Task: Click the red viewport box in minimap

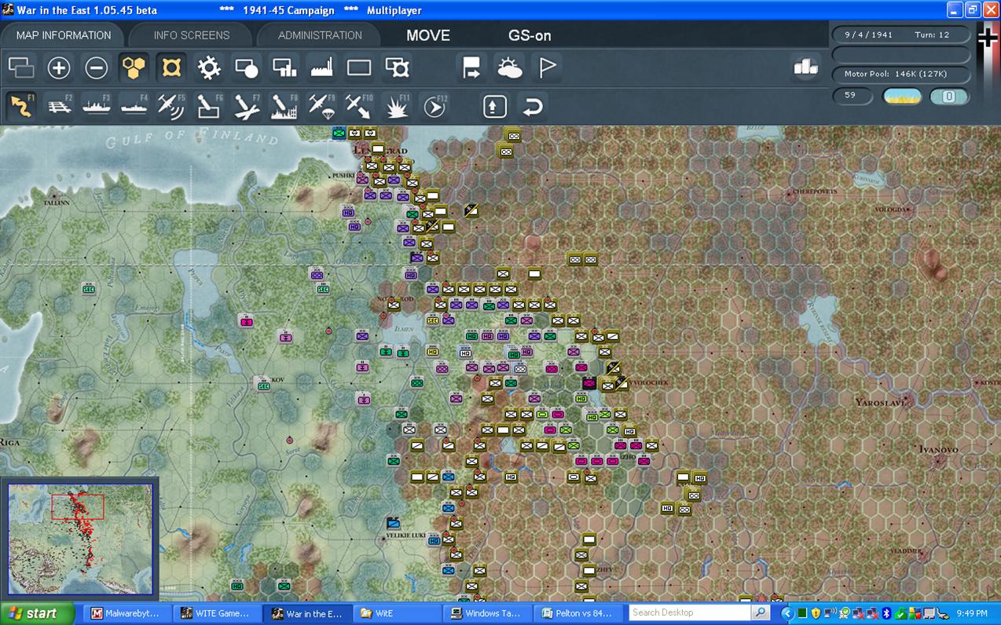Action: point(78,507)
